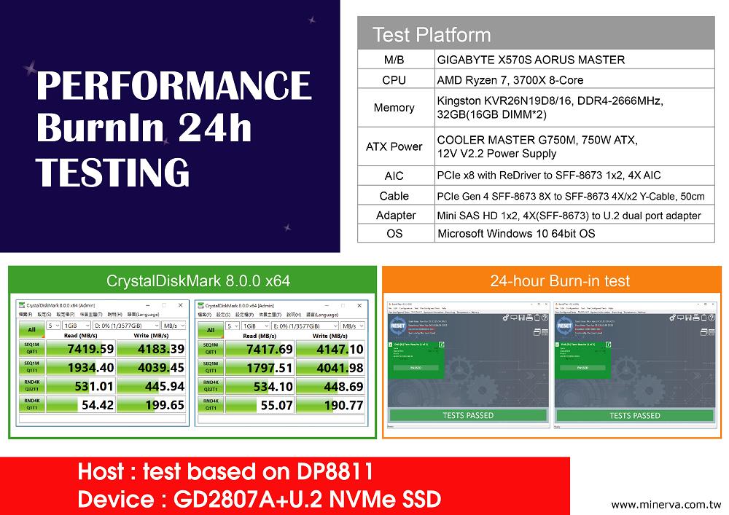Click the www.minerva.com.tw website link
Image resolution: width=729 pixels, height=515 pixels.
pos(665,504)
